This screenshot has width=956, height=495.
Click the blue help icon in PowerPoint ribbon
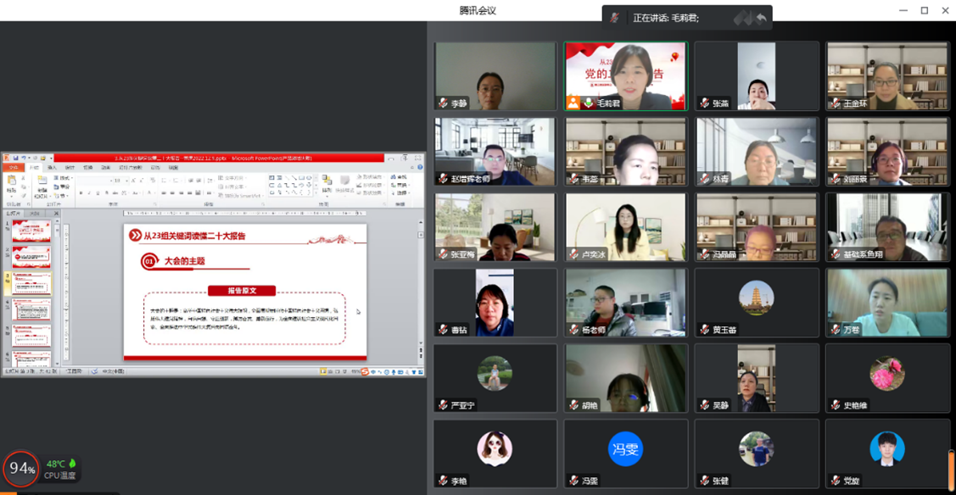pyautogui.click(x=420, y=168)
